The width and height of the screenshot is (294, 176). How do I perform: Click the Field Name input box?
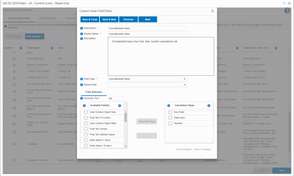point(147,28)
